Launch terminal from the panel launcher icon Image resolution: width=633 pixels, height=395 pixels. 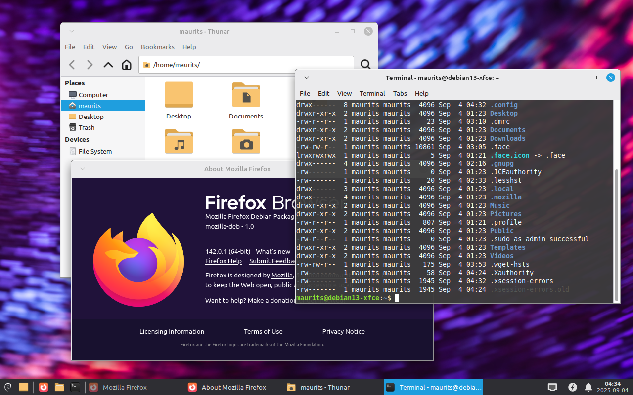click(x=75, y=387)
